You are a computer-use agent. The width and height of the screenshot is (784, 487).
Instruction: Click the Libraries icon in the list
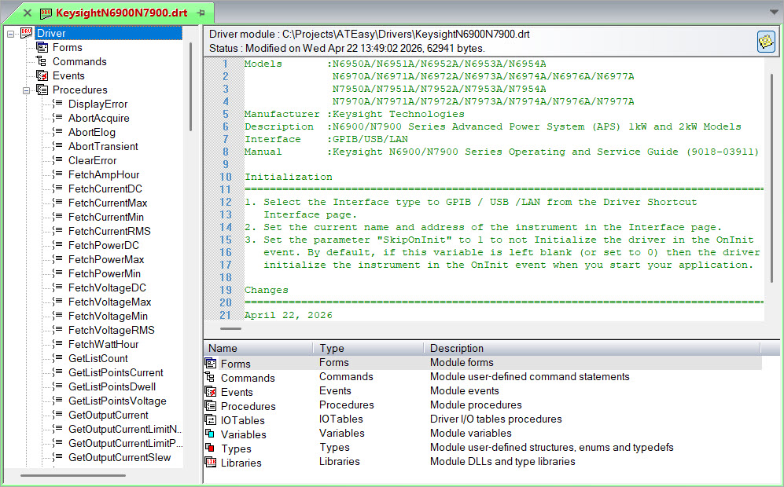pos(210,463)
